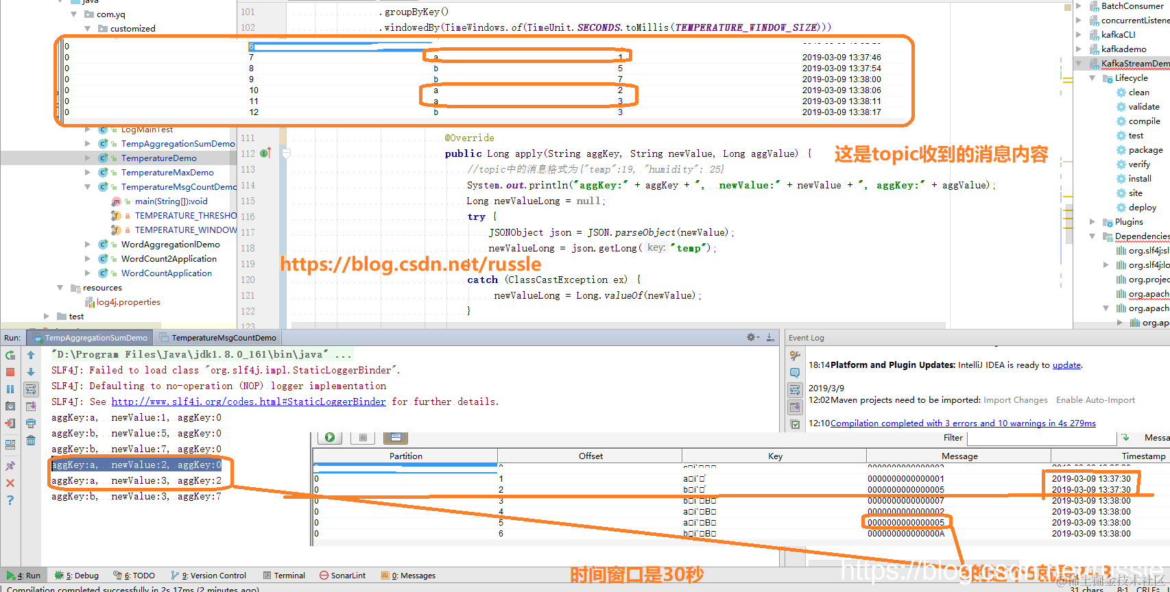Open the 4: Run tool window tab
This screenshot has height=592, width=1170.
tap(23, 576)
